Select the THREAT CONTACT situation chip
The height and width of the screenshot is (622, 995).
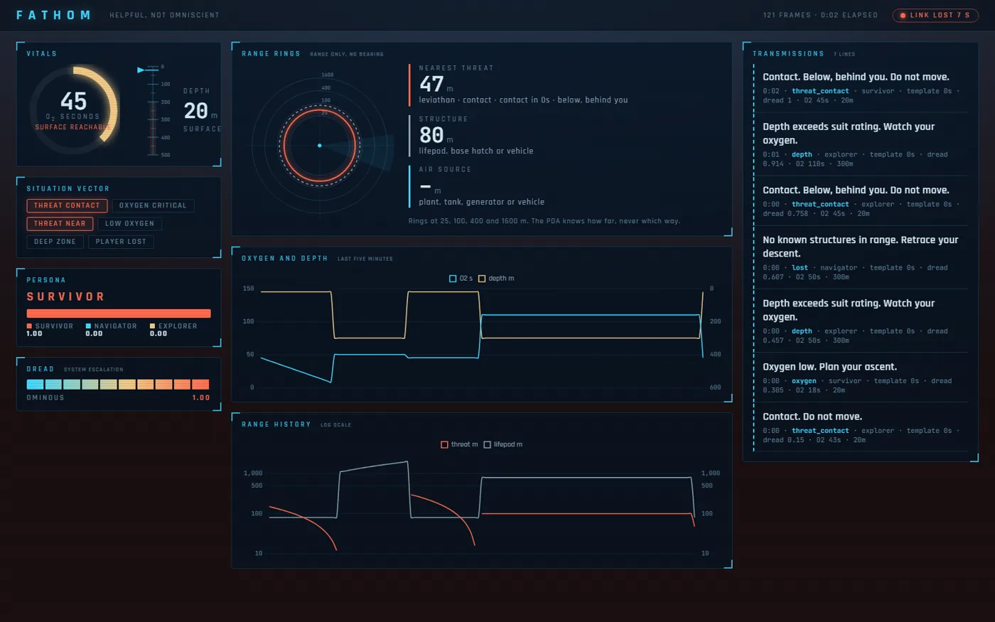click(x=67, y=205)
